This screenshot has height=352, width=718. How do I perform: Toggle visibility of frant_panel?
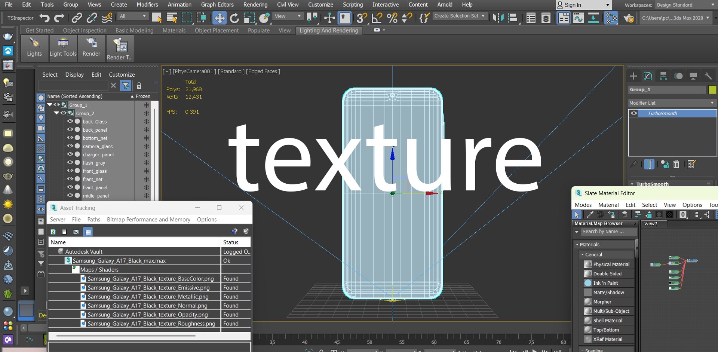(x=70, y=187)
